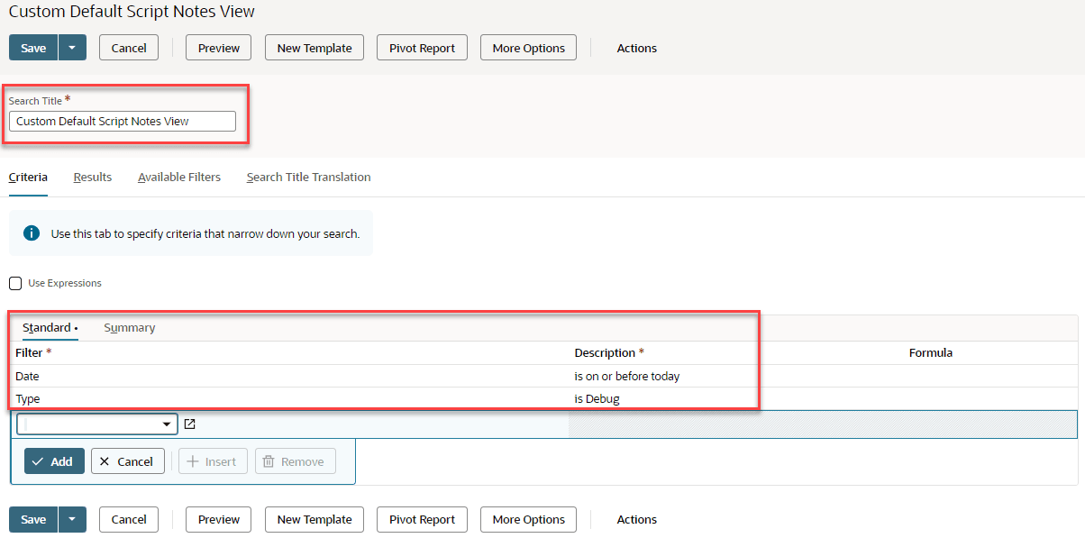
Task: Click the bottom More Options button
Action: (x=529, y=519)
